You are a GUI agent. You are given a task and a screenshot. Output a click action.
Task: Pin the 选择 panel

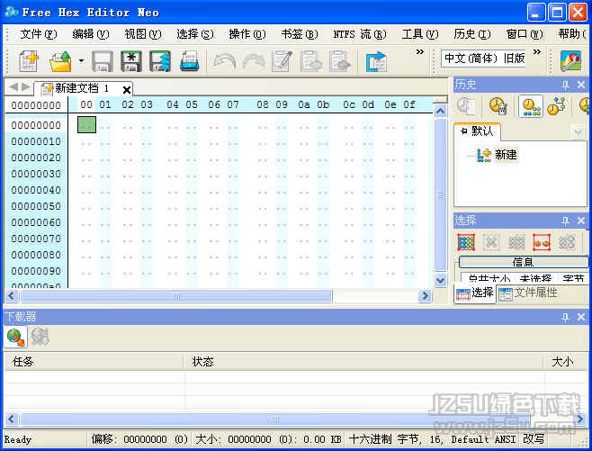click(x=565, y=221)
